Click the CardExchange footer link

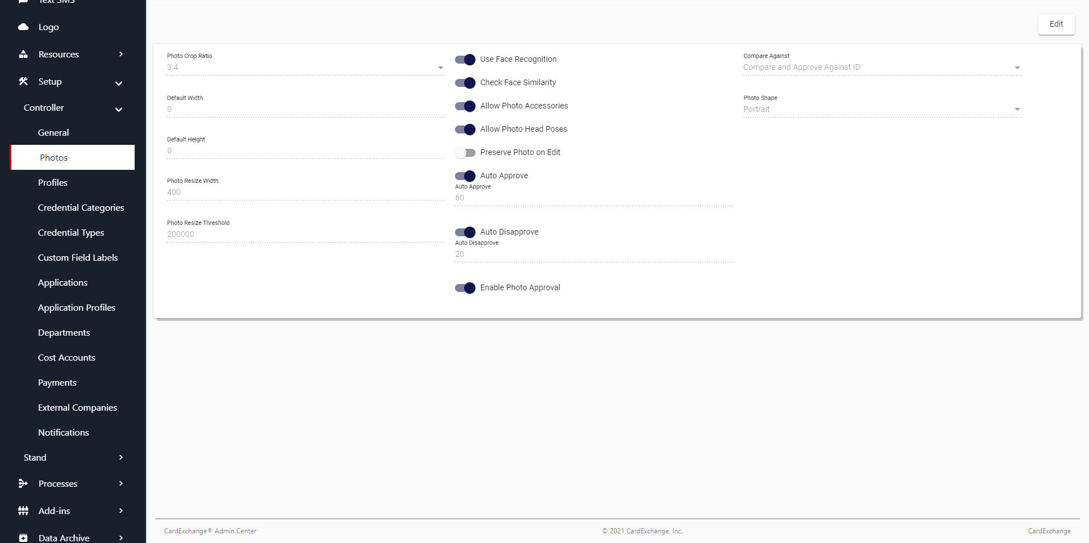1049,531
